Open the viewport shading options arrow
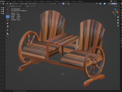This screenshot has width=122, height=92. point(118,4)
